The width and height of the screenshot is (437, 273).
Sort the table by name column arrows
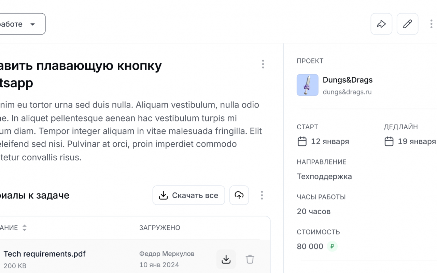point(24,228)
